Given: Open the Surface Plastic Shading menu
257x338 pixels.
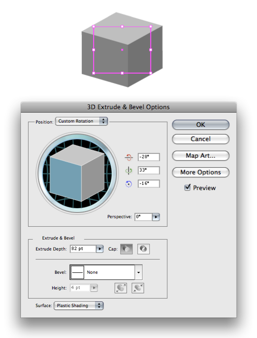Looking at the screenshot, I should click(79, 306).
